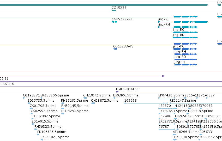Select EST RH52145.5prime
Image resolution: width=222 pixels, height=141 pixels.
[x=75, y=106]
